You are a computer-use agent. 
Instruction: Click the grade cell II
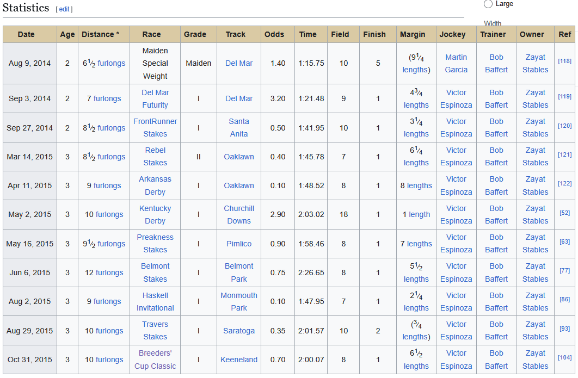(198, 157)
